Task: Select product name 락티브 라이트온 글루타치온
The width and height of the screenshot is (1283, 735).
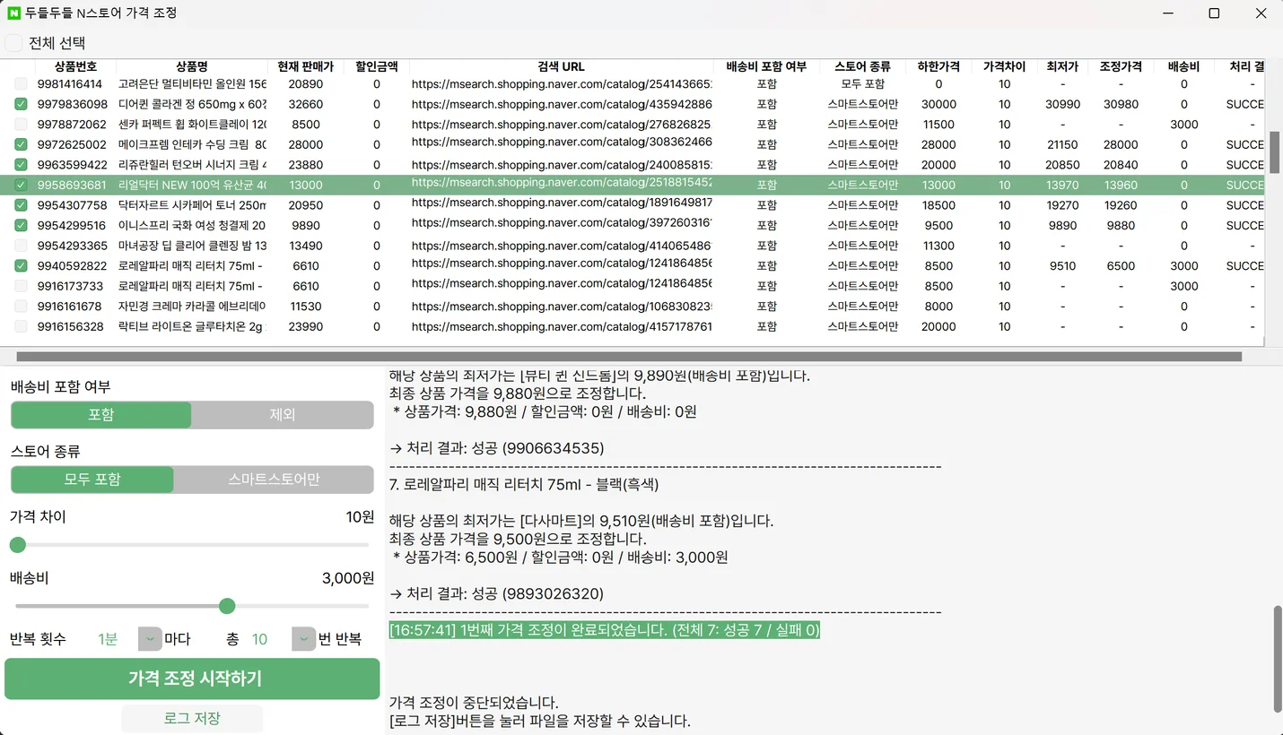Action: point(192,326)
